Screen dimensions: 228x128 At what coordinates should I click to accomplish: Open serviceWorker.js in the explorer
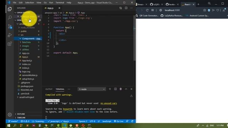pyautogui.click(x=30, y=75)
